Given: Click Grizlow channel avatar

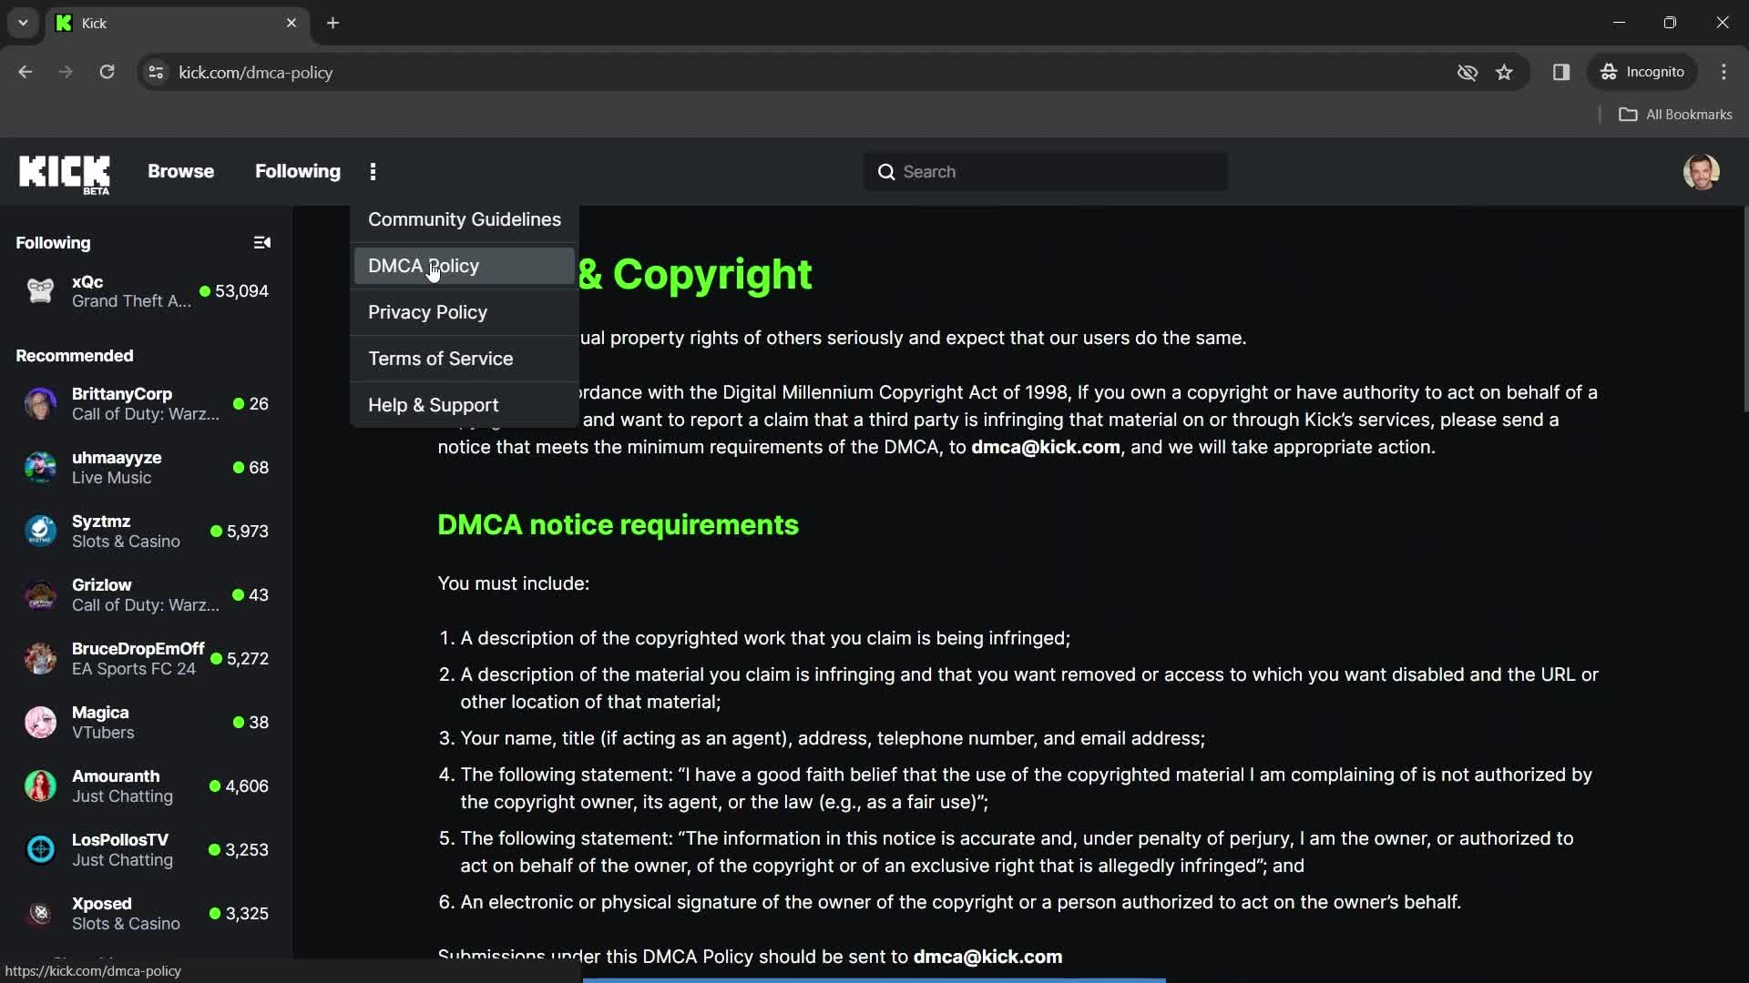Looking at the screenshot, I should click(x=40, y=595).
